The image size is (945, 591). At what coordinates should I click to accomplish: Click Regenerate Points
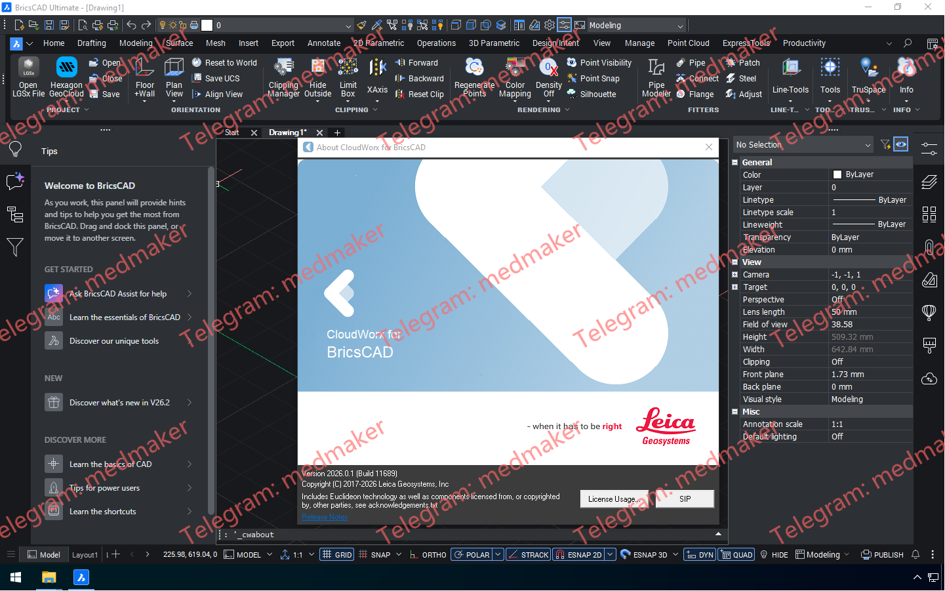coord(474,79)
